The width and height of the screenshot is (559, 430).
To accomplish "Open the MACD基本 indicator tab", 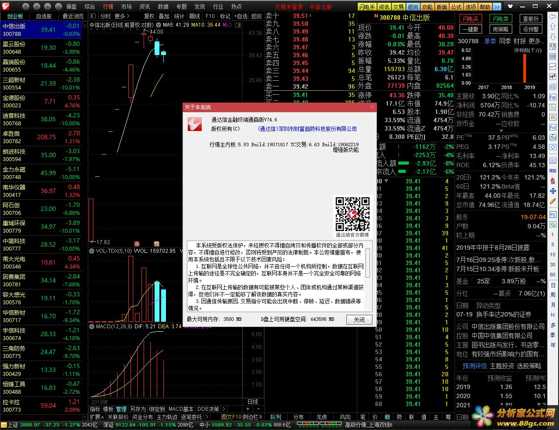I will click(181, 409).
